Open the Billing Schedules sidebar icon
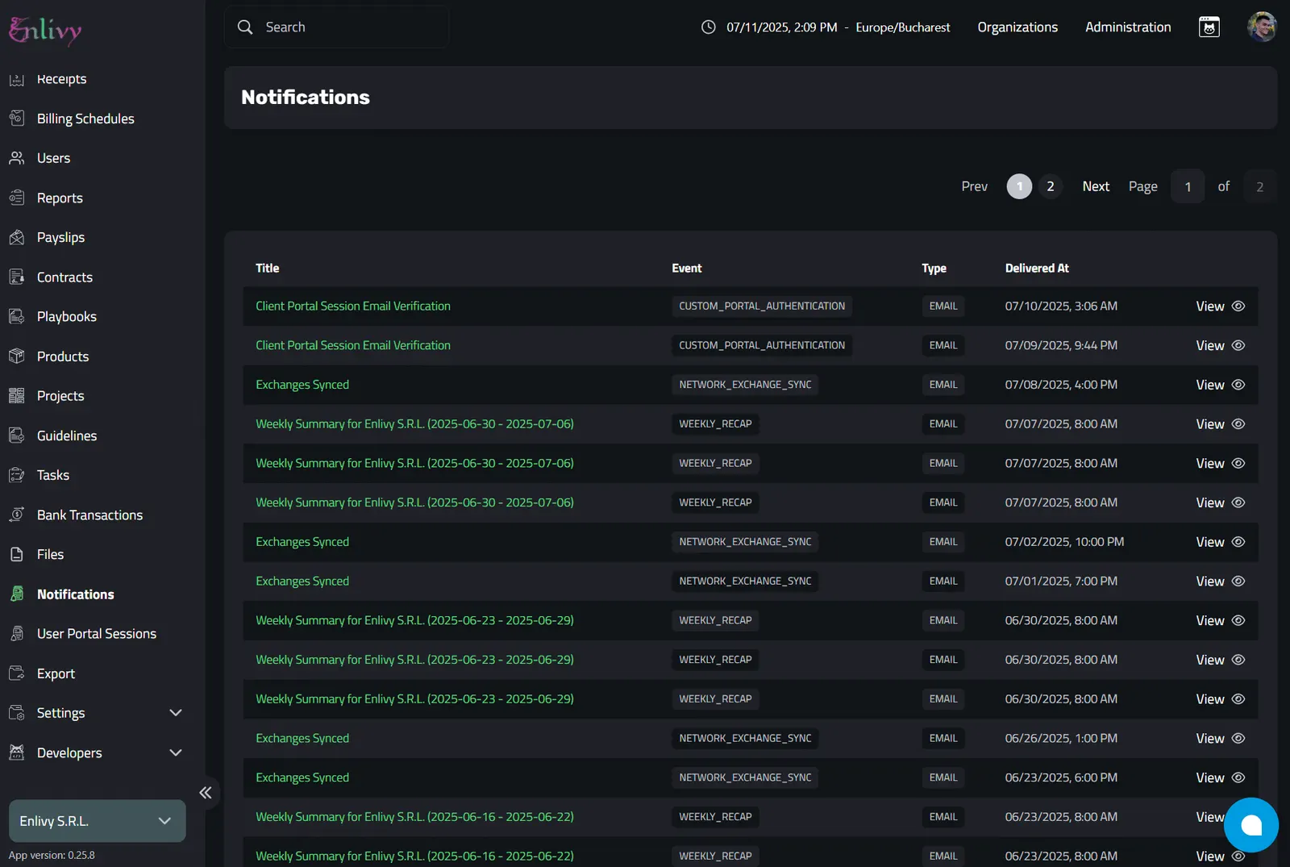 17,119
